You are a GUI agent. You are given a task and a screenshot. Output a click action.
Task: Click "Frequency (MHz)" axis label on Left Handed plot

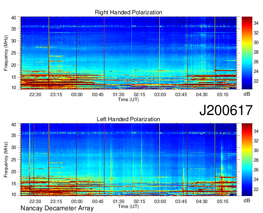tap(6, 160)
